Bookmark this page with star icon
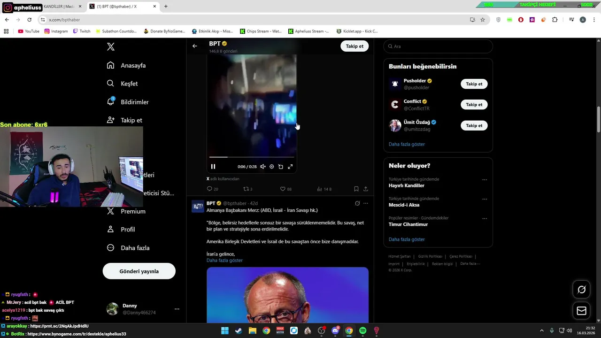The height and width of the screenshot is (338, 601). (x=483, y=20)
